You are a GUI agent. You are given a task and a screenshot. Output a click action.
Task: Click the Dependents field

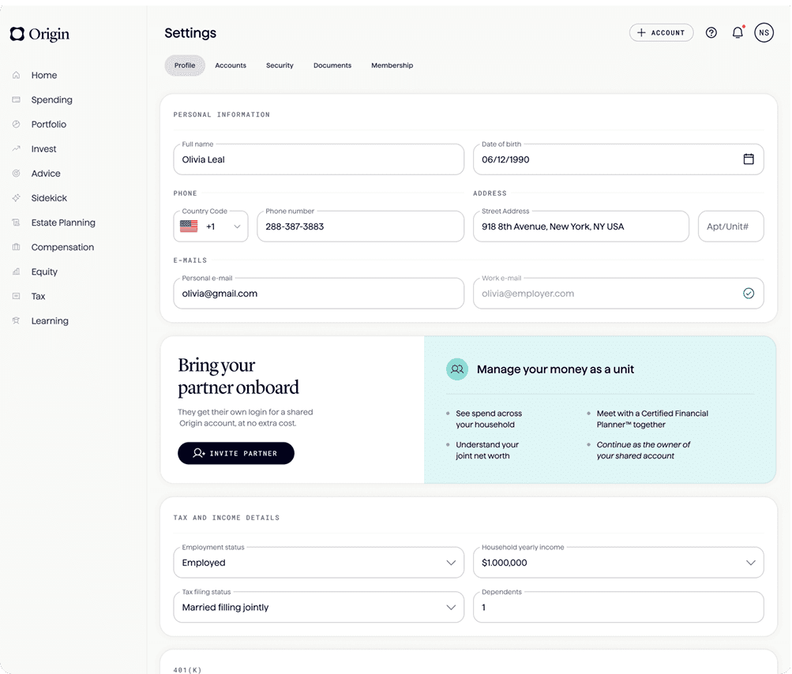[618, 607]
